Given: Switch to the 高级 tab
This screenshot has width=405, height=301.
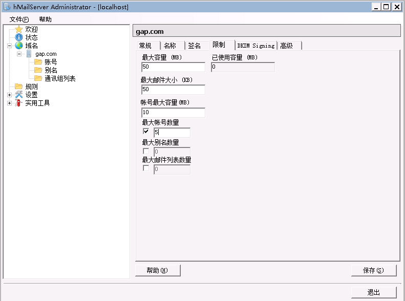Looking at the screenshot, I should [x=289, y=46].
